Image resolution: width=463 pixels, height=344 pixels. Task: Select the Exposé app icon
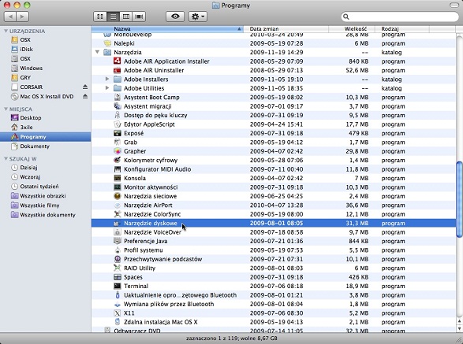(118, 133)
